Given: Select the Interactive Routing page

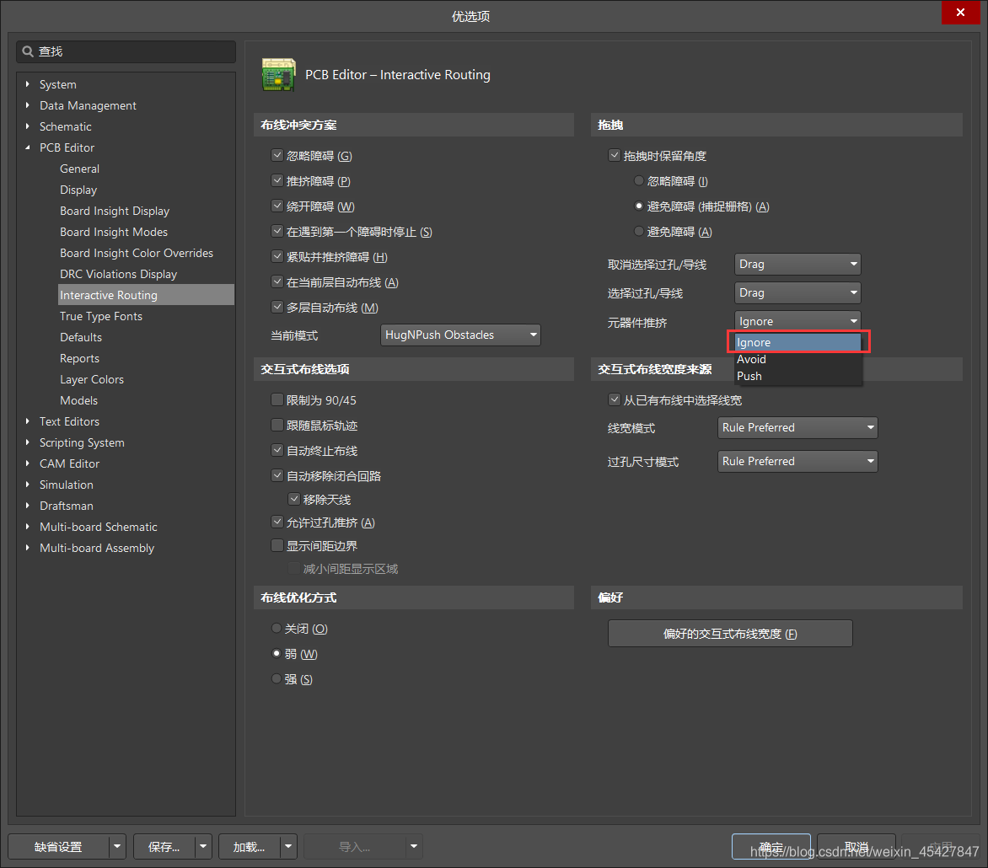Looking at the screenshot, I should [x=146, y=295].
